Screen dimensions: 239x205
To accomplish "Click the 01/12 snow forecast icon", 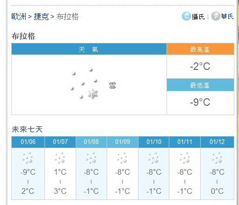I will coord(217,158).
